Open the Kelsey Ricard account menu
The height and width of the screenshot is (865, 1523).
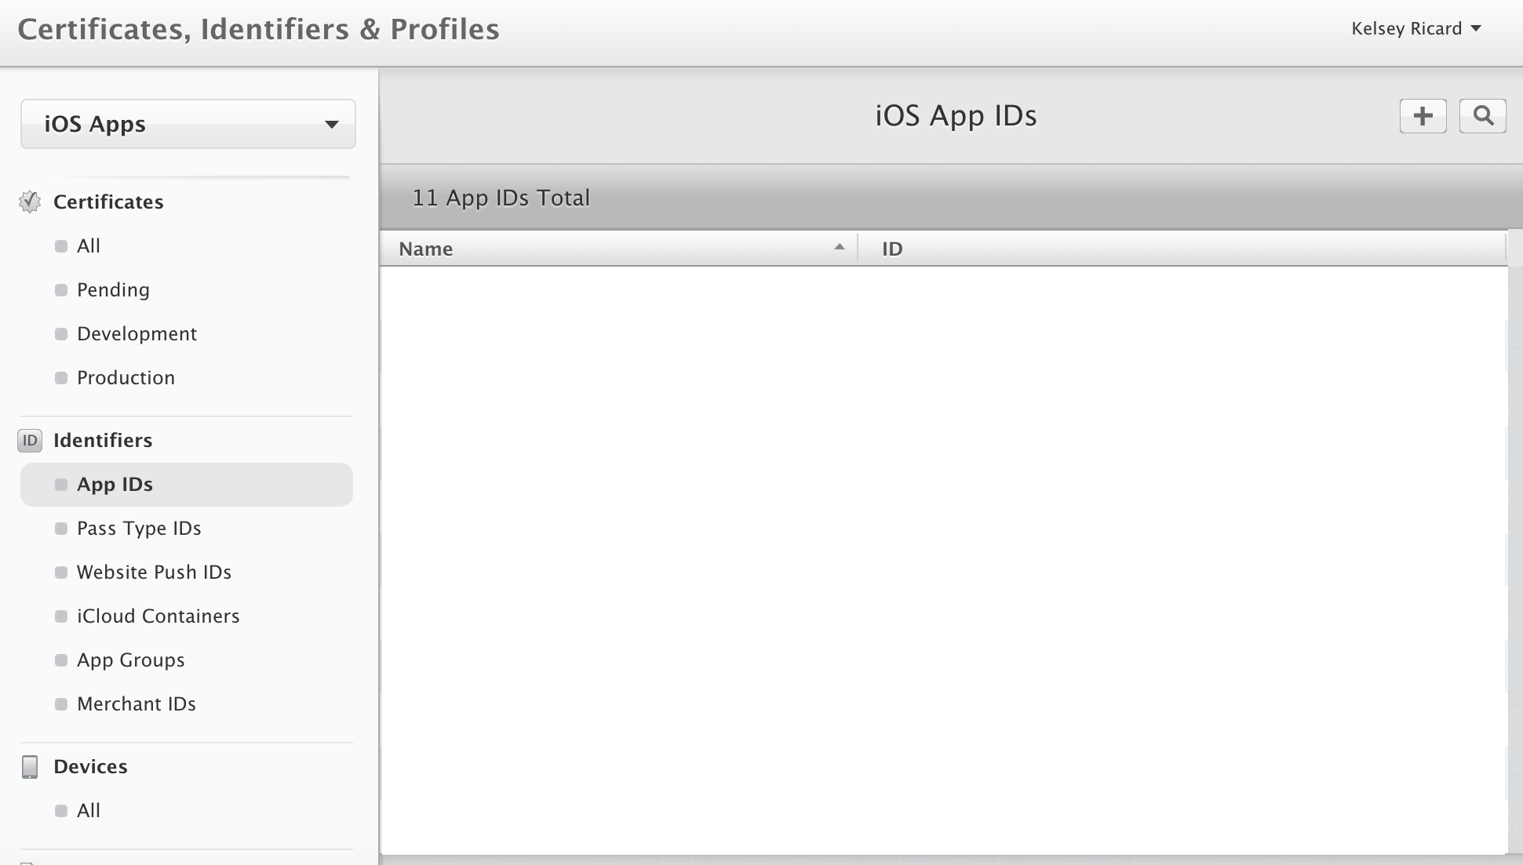tap(1416, 29)
